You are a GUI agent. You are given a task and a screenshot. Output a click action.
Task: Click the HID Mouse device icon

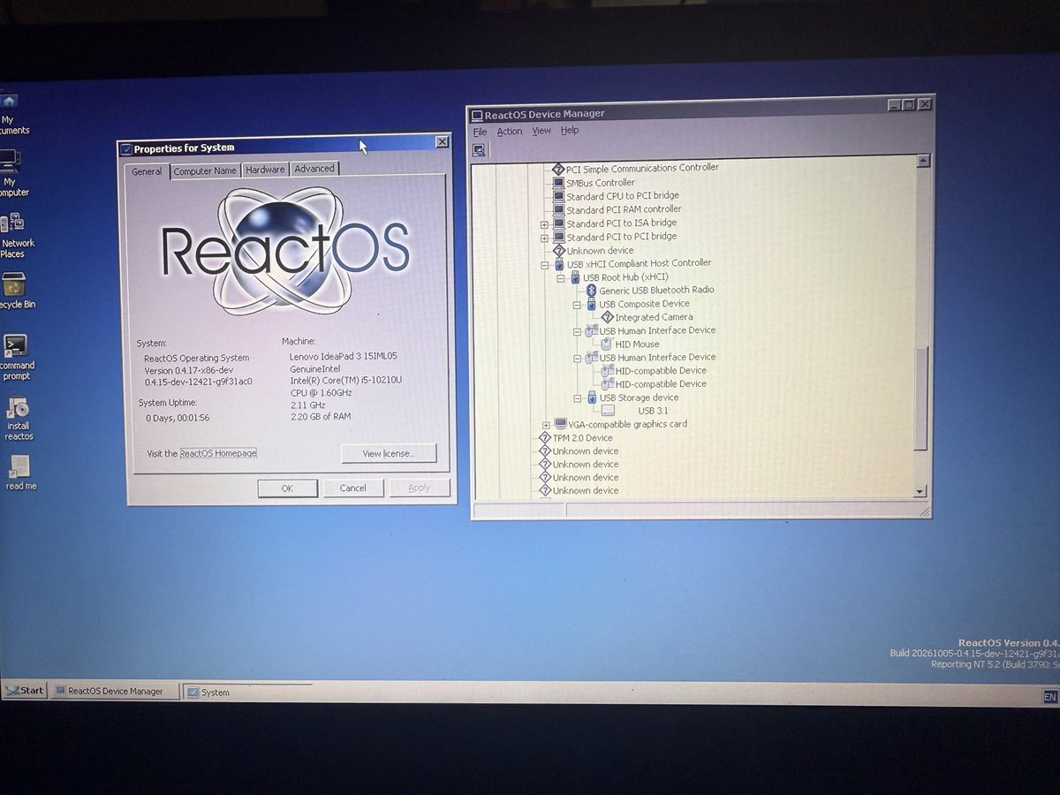(x=607, y=344)
